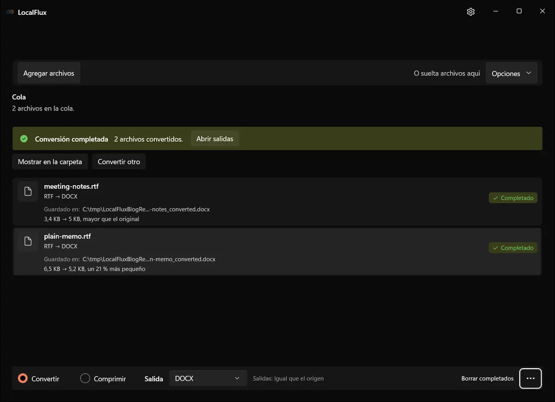Click Completado badge for plain-memo.rtf
Viewport: 555px width, 402px height.
click(513, 248)
